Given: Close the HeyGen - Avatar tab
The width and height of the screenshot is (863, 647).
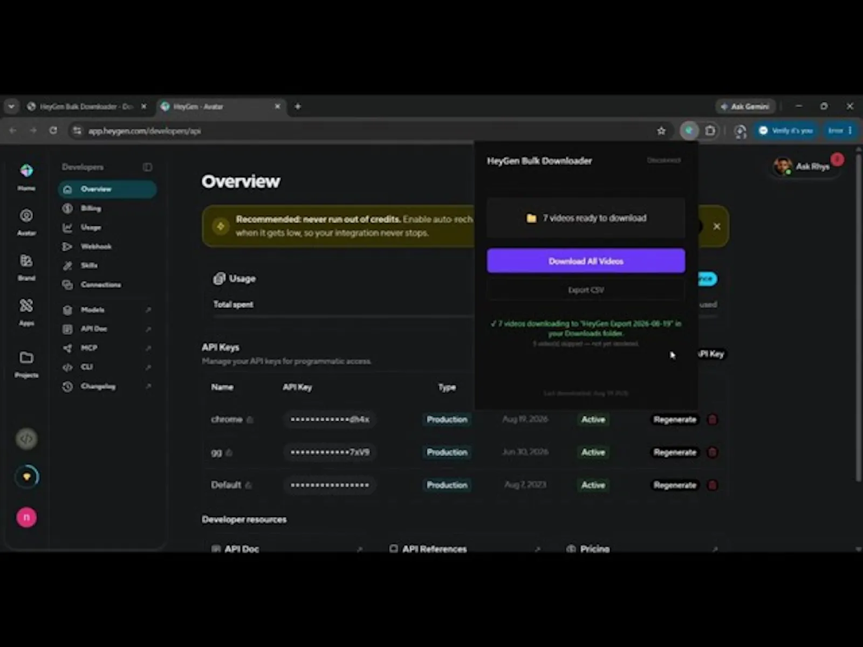Looking at the screenshot, I should coord(277,107).
